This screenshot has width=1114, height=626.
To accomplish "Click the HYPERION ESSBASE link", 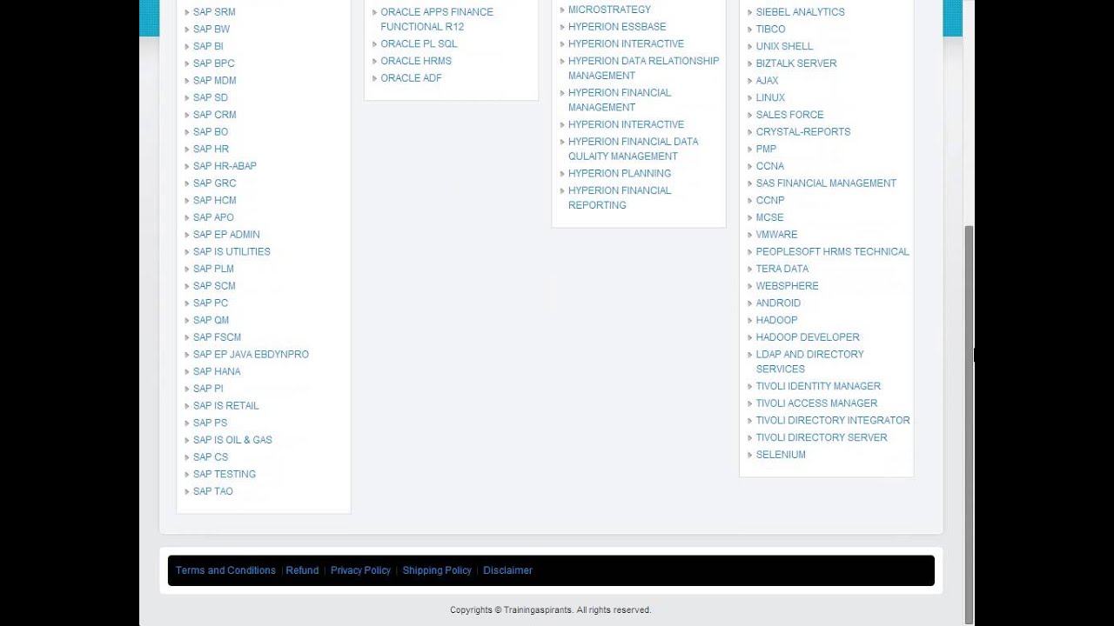I will [617, 27].
